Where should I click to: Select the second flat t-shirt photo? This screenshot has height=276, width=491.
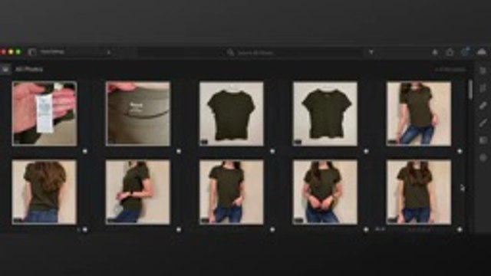click(x=325, y=114)
